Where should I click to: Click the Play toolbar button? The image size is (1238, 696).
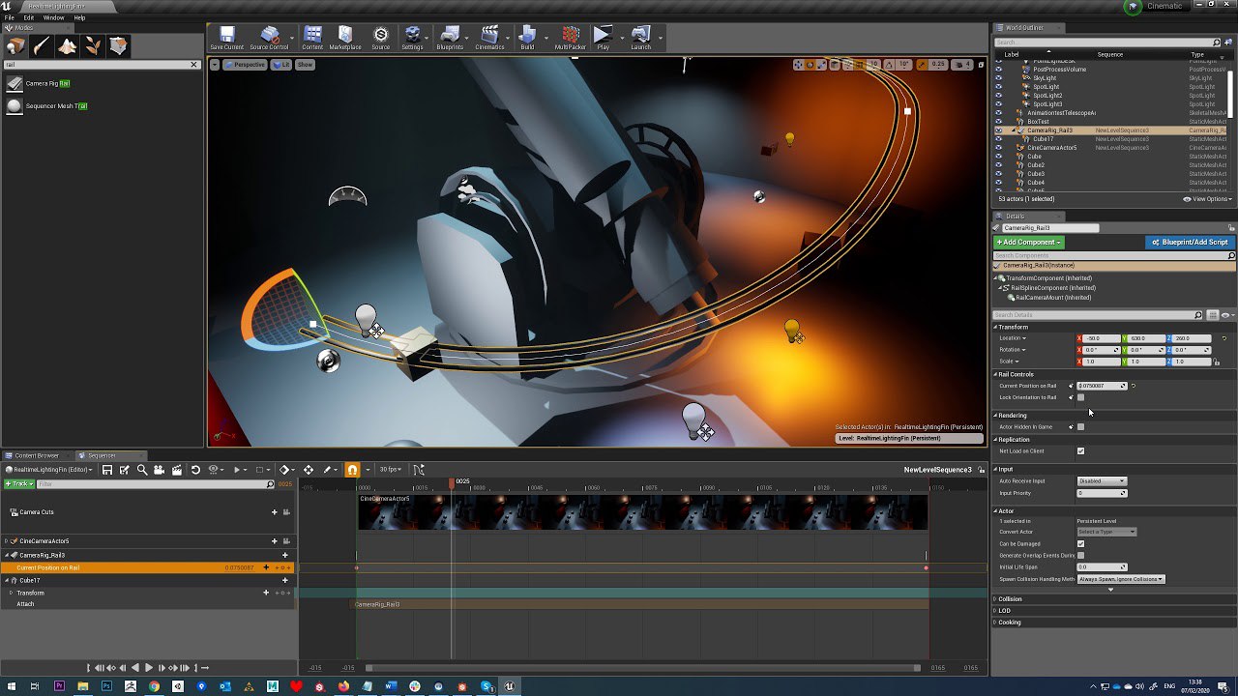(x=603, y=39)
